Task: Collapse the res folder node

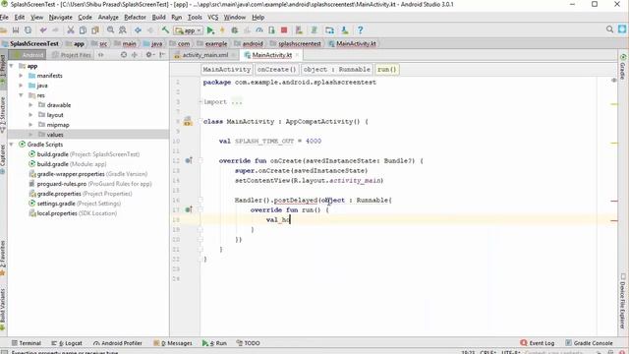Action: coord(21,95)
